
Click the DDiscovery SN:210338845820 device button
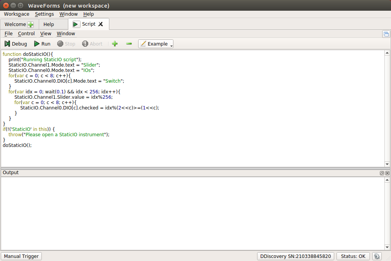[x=295, y=256]
